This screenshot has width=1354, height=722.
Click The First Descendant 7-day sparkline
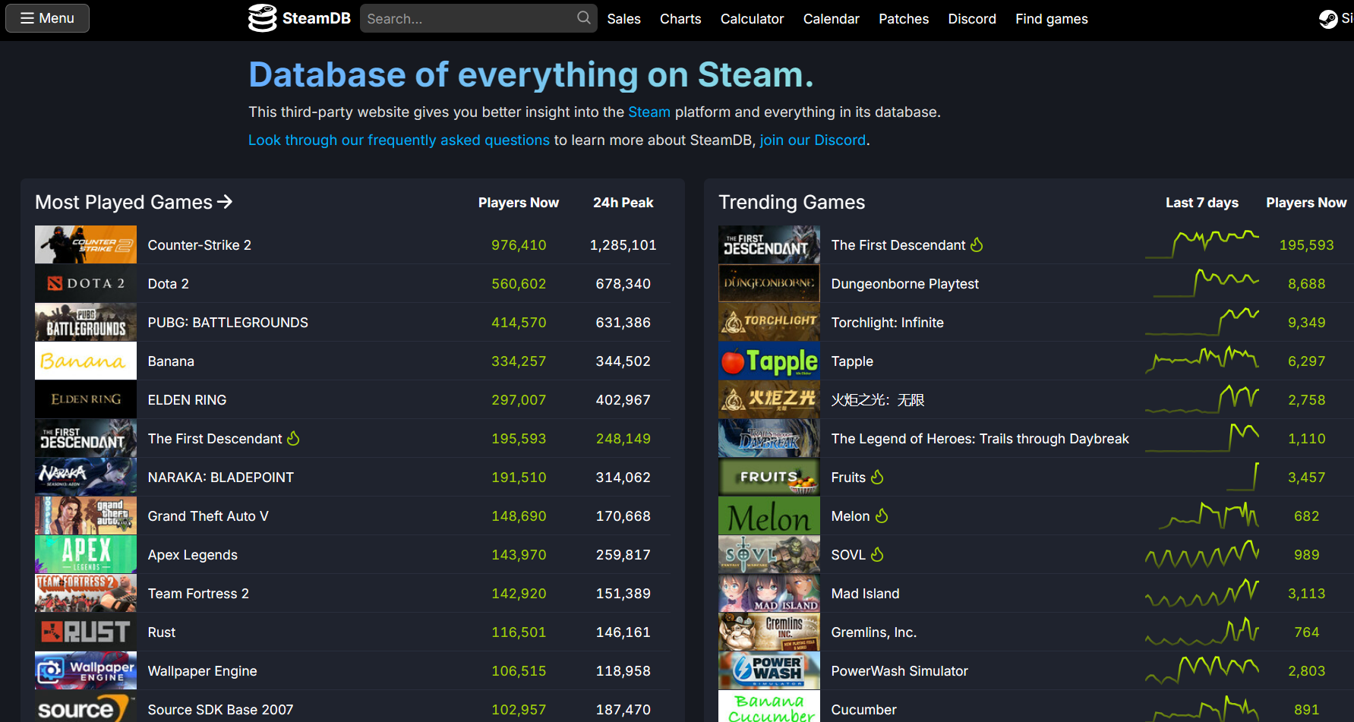pyautogui.click(x=1202, y=244)
